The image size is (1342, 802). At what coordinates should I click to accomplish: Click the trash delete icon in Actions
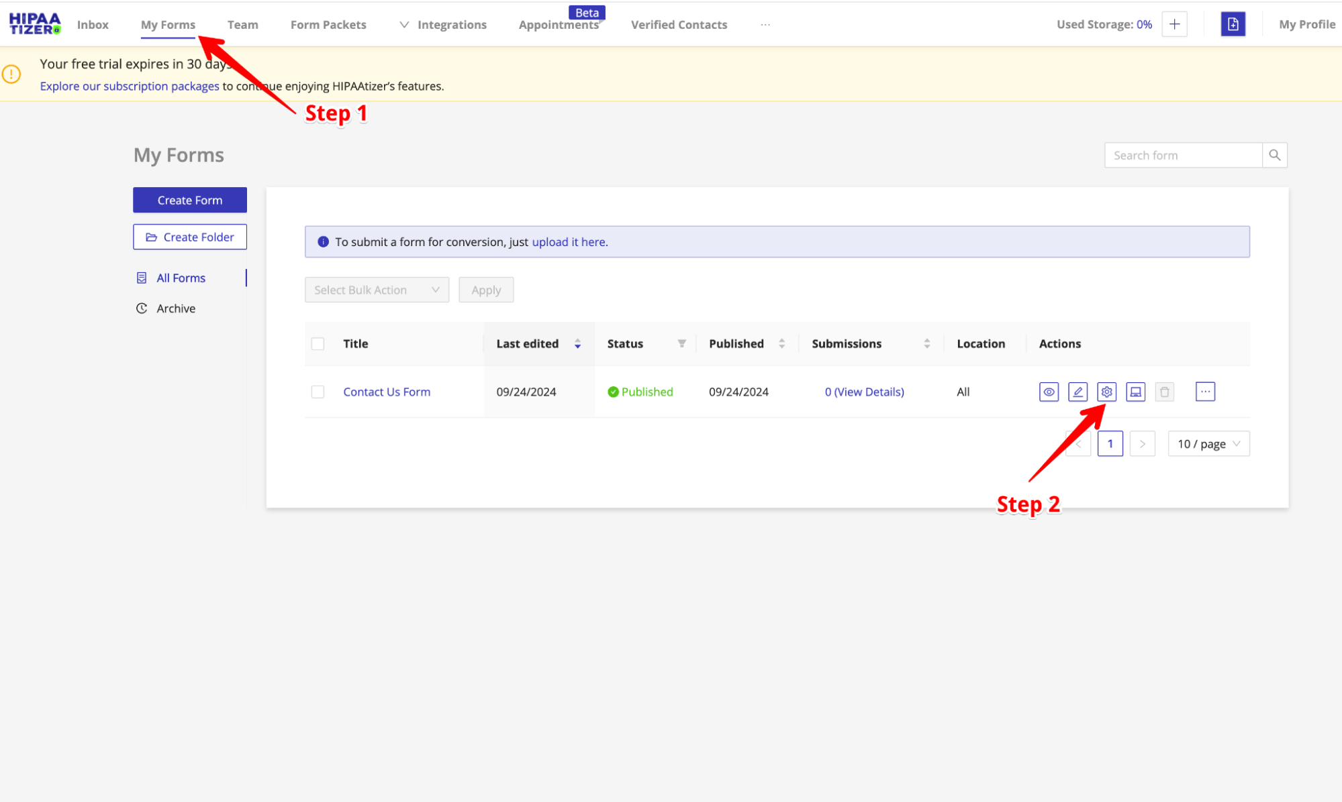[x=1165, y=392]
